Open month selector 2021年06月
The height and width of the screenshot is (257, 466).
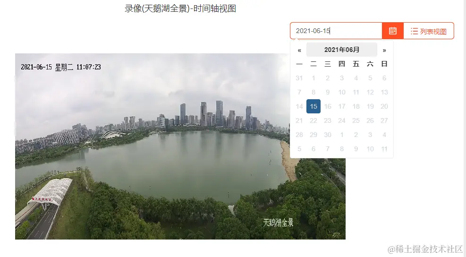[342, 50]
